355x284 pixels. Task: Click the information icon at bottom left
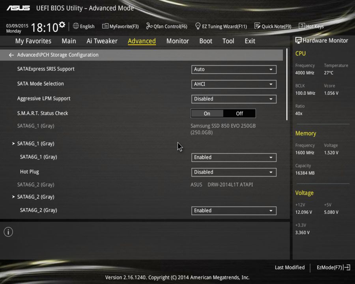(x=8, y=232)
